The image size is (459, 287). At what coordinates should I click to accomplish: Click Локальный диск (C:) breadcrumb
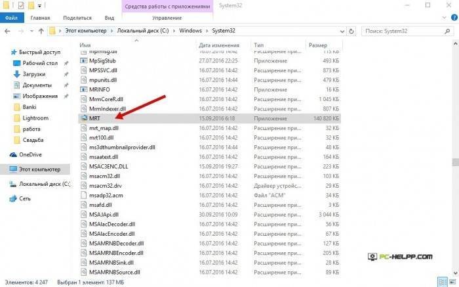click(143, 30)
